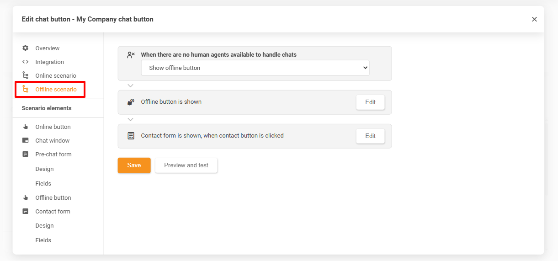Click the Online button hand icon
Viewport: 558px width, 261px height.
(x=26, y=127)
